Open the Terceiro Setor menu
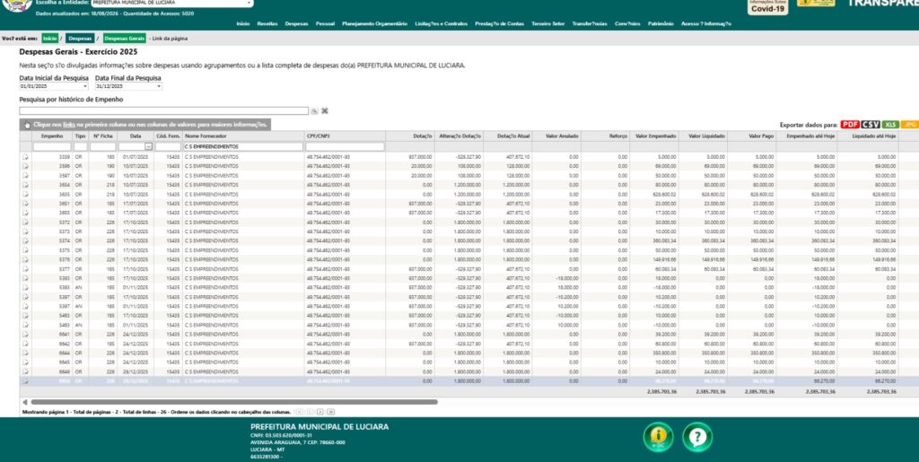The width and height of the screenshot is (919, 462). click(548, 24)
